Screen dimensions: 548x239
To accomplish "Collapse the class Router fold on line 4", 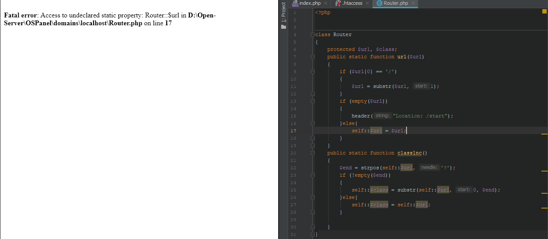I will [x=313, y=34].
